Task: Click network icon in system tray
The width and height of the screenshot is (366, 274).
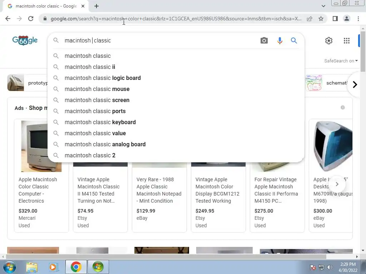Action: click(321, 267)
